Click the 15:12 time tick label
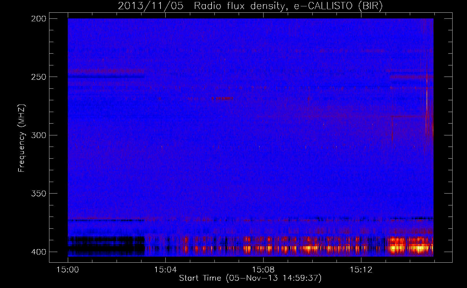Image resolution: width=467 pixels, height=288 pixels. pyautogui.click(x=361, y=270)
